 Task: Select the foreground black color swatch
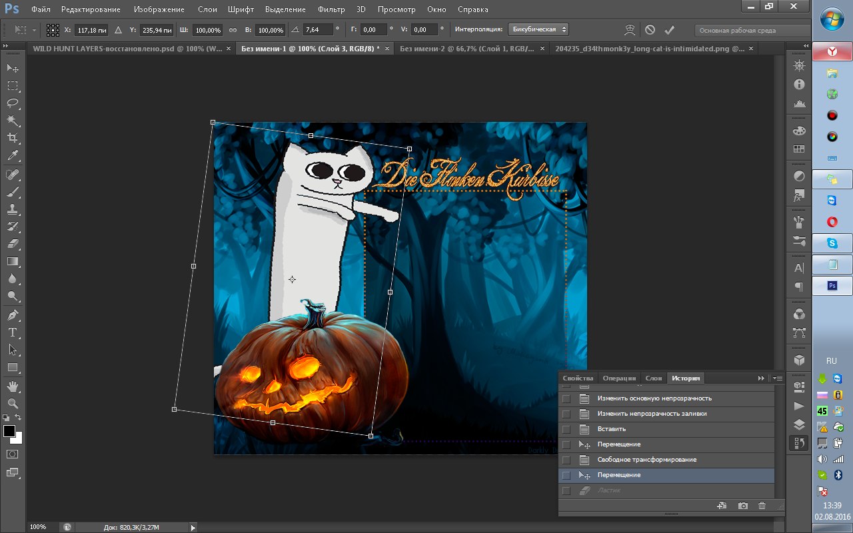9,431
